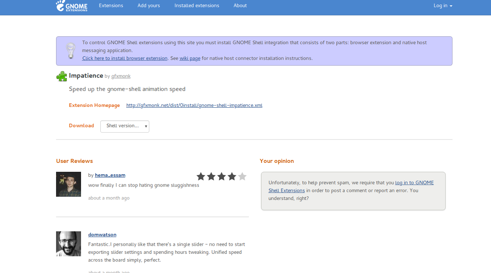Visit the gfxmonk.net extension homepage URL
The width and height of the screenshot is (491, 273).
(194, 105)
